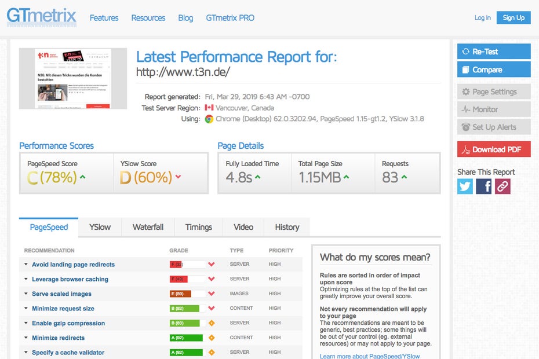Viewport: 539px width, 359px height.
Task: Switch to the YSlow tab
Action: pyautogui.click(x=100, y=227)
